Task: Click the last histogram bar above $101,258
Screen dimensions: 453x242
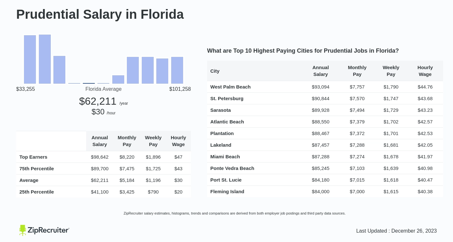Action: point(177,70)
